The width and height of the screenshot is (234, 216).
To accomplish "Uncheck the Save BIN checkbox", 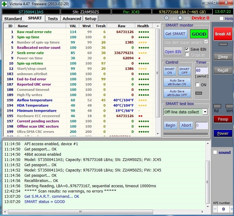I will (187, 49).
